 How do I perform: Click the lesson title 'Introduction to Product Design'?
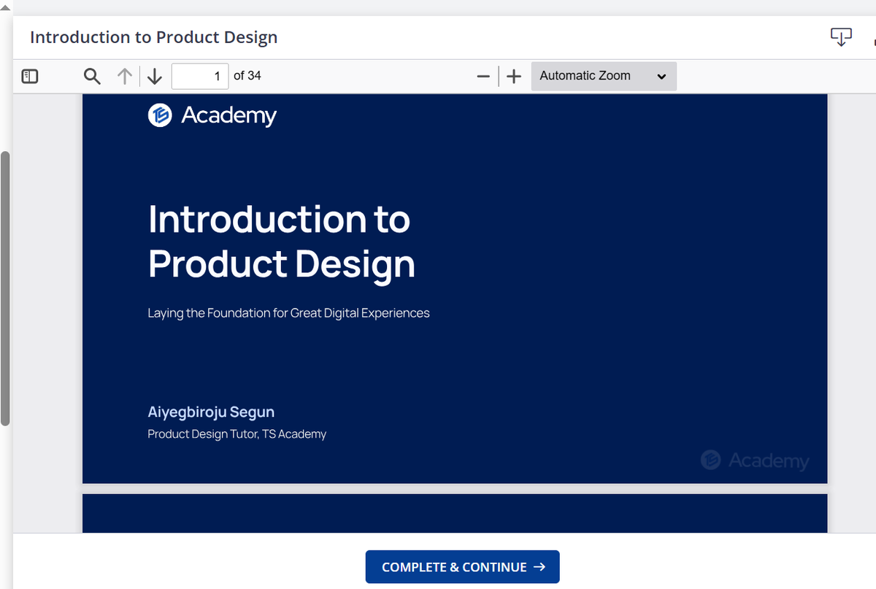pyautogui.click(x=154, y=37)
